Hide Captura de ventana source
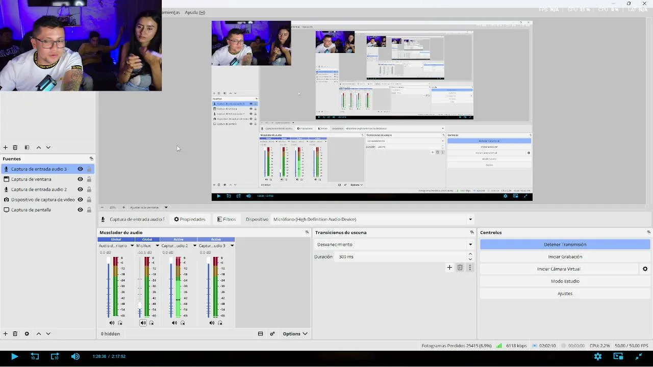653x367 pixels. (x=80, y=179)
